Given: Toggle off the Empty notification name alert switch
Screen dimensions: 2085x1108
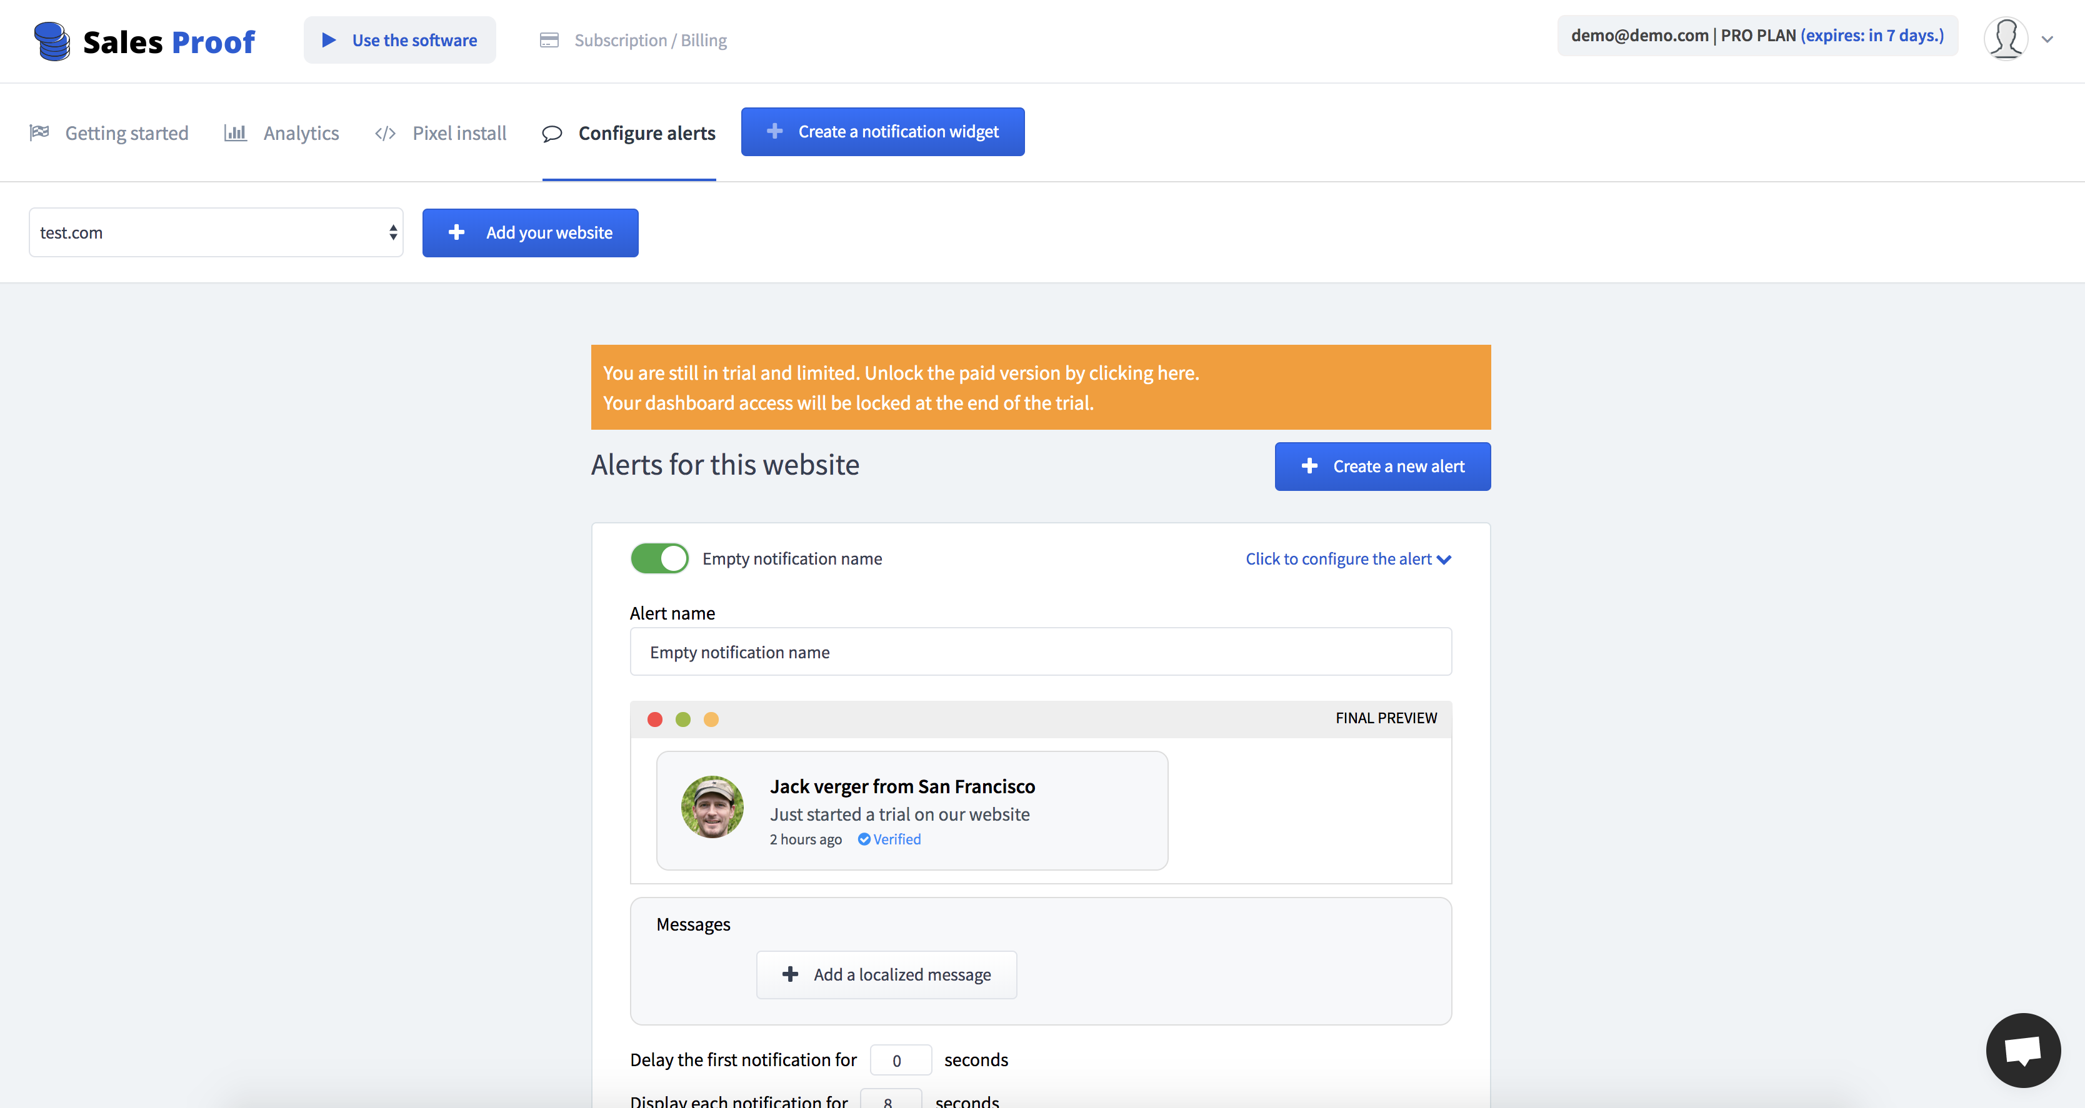Looking at the screenshot, I should (x=659, y=558).
